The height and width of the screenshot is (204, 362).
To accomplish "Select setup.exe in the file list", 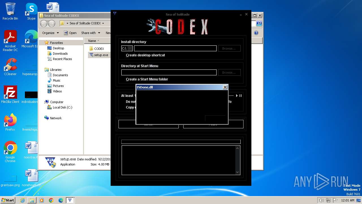I will click(x=98, y=55).
